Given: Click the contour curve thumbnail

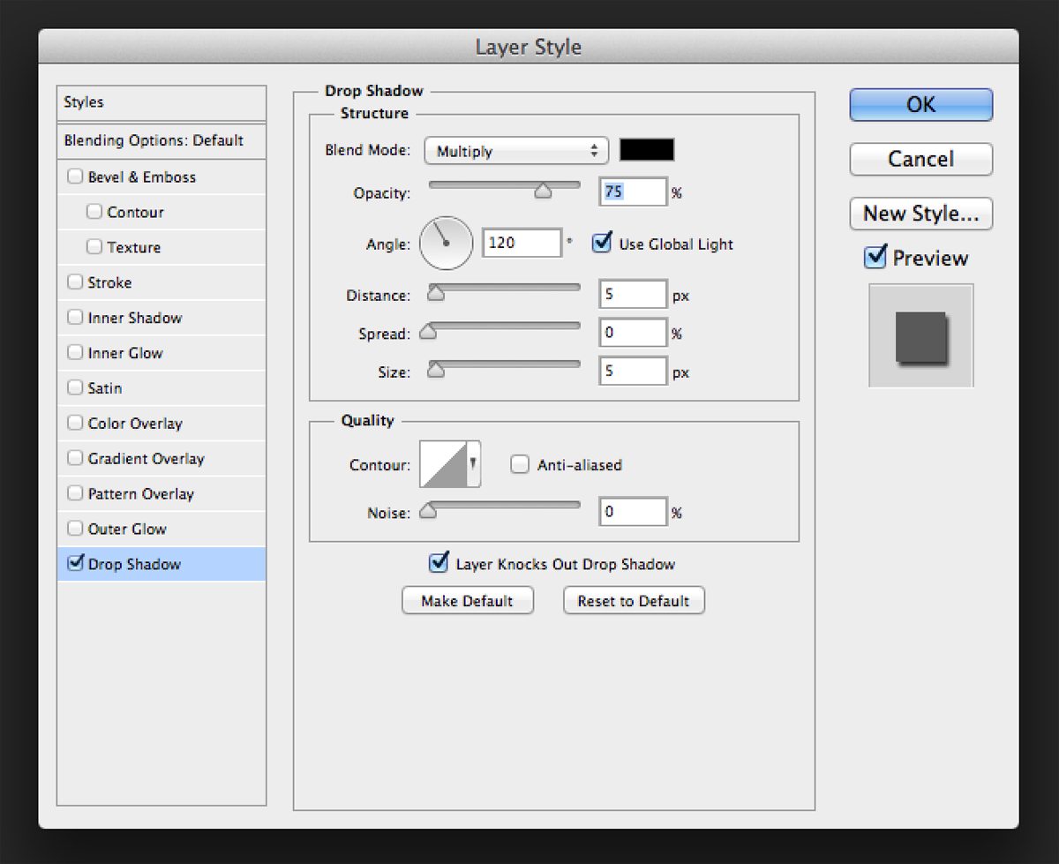Looking at the screenshot, I should [443, 463].
